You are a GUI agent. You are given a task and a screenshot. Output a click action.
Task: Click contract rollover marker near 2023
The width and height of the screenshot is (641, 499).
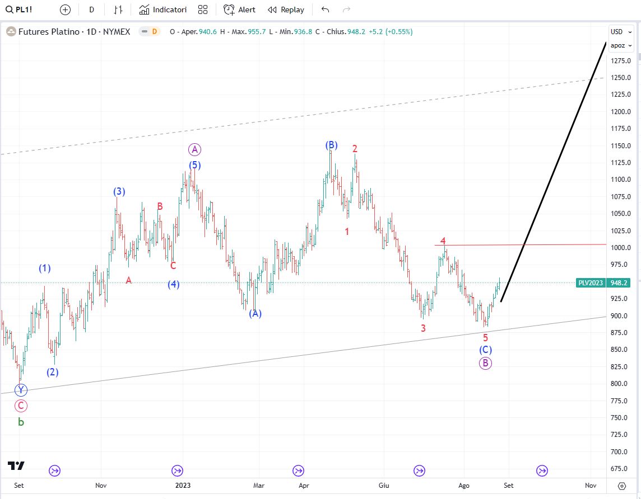click(x=178, y=471)
